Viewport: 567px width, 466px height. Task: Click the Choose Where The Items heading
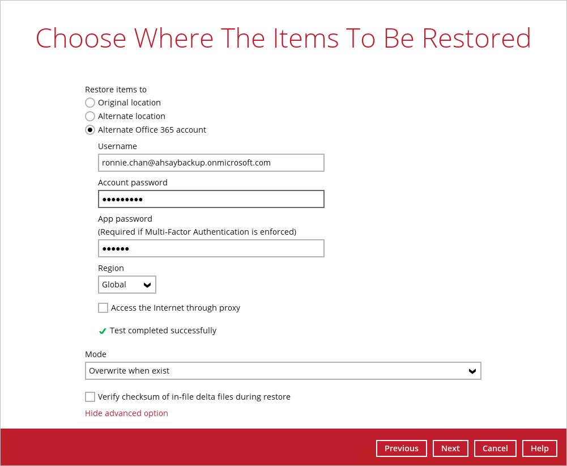click(x=283, y=39)
